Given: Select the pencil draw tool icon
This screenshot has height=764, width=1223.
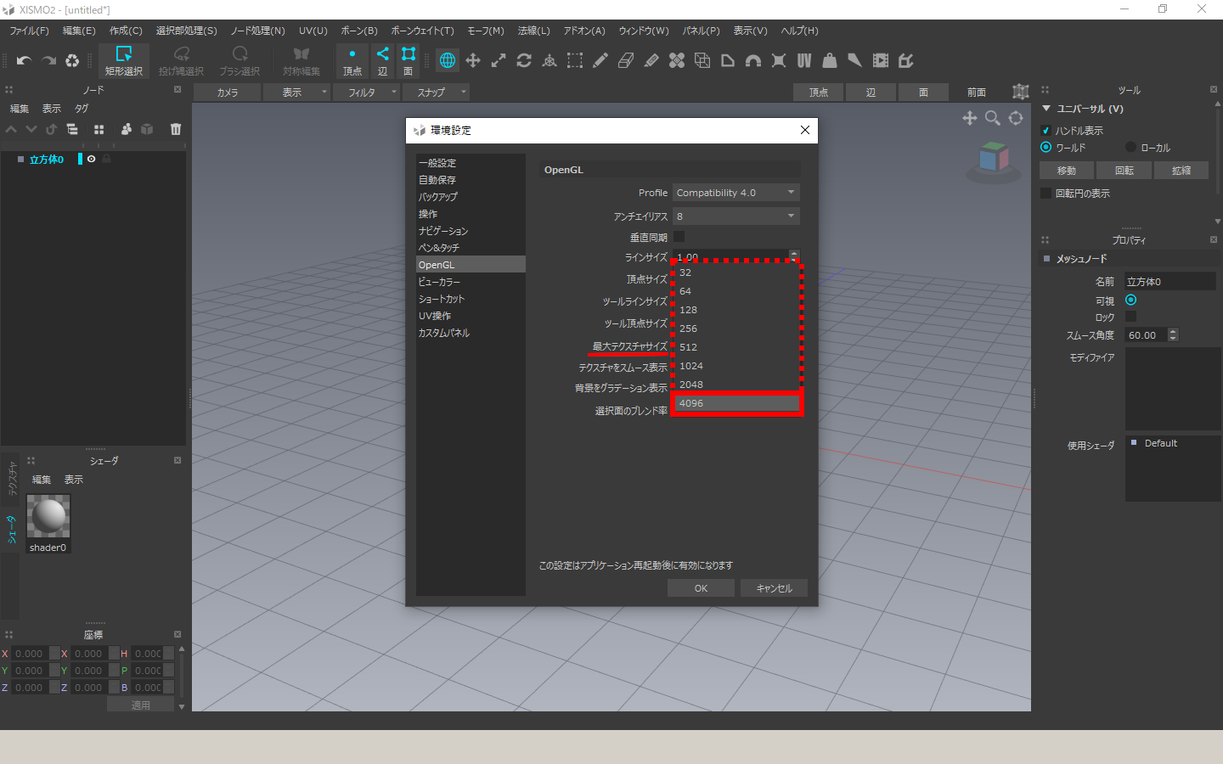Looking at the screenshot, I should click(x=600, y=60).
